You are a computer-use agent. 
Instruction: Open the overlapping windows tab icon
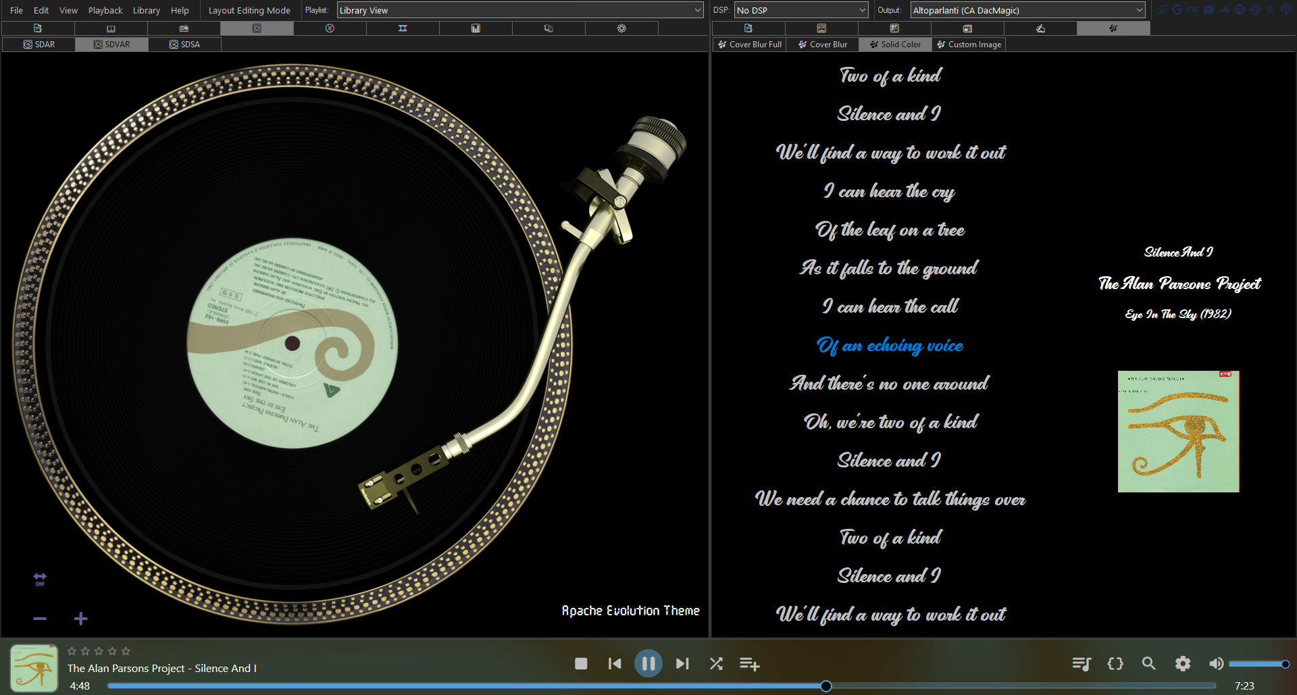point(549,28)
